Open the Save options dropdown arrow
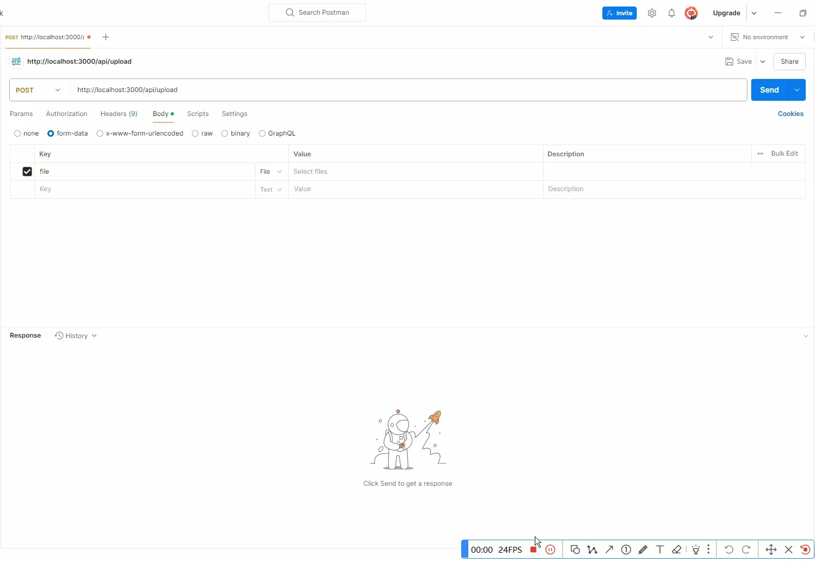This screenshot has height=562, width=815. pos(763,62)
